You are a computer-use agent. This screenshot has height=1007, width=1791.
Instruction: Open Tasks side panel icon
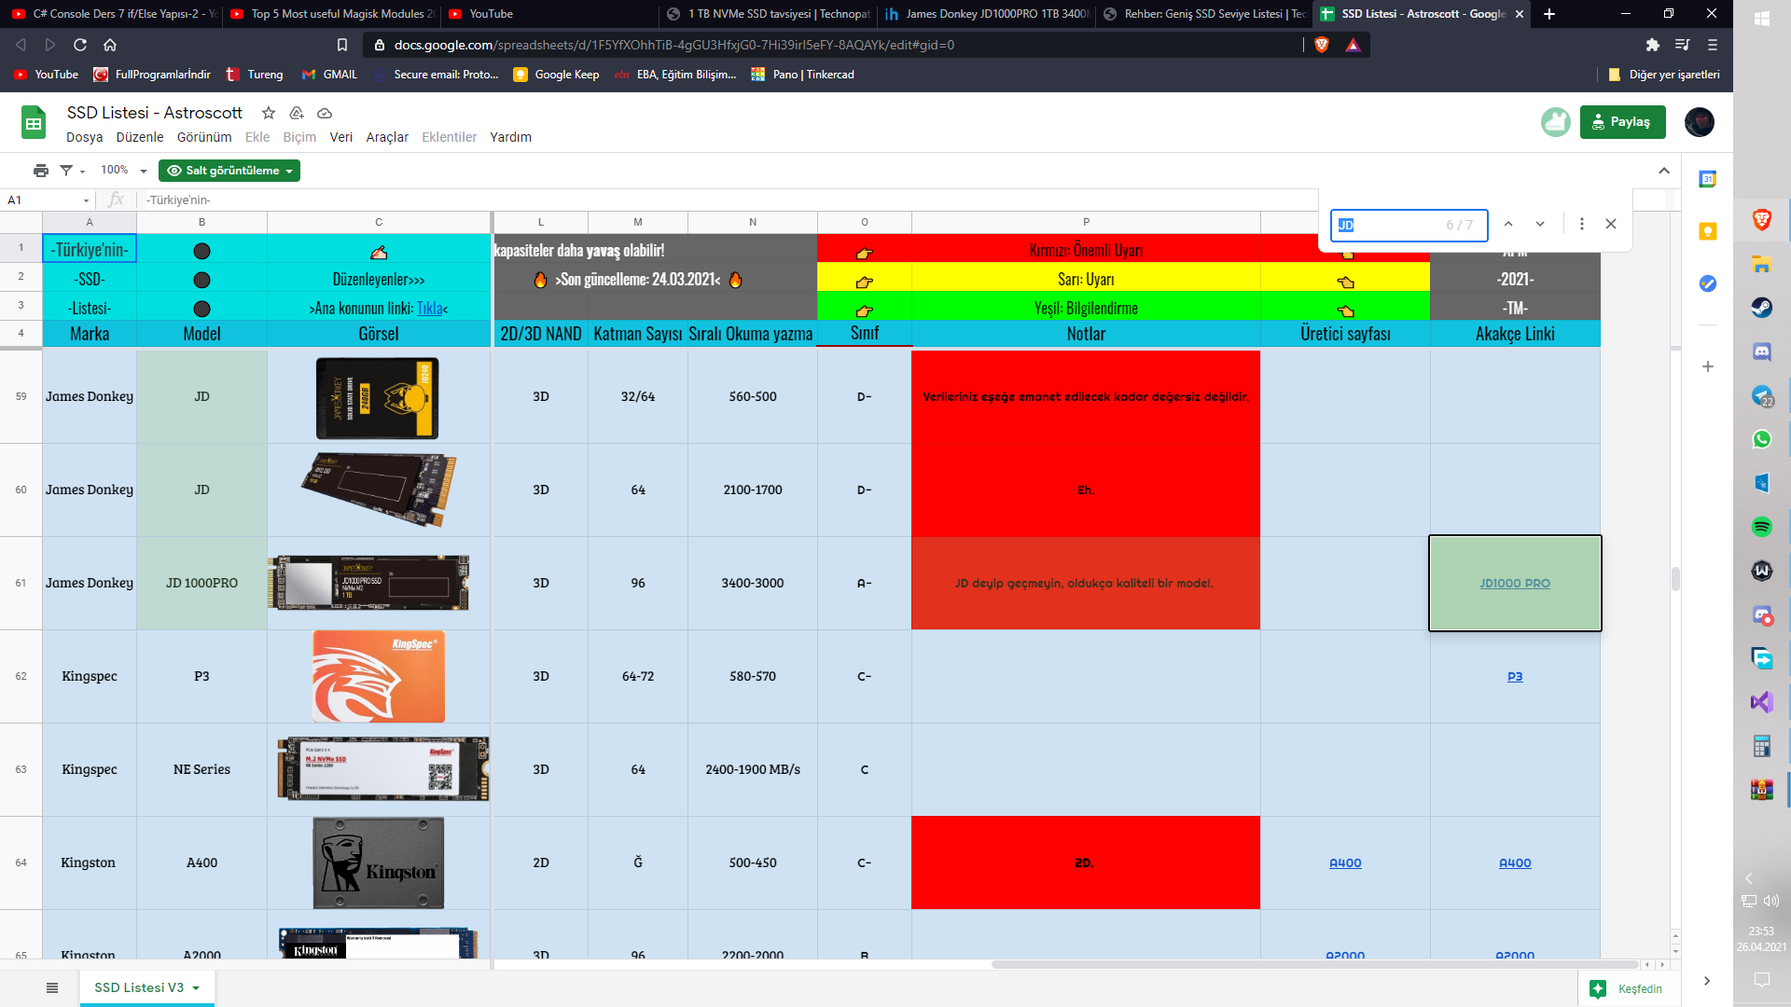(1707, 283)
